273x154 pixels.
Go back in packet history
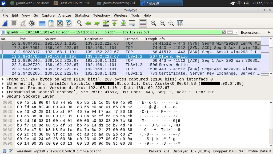88,23
